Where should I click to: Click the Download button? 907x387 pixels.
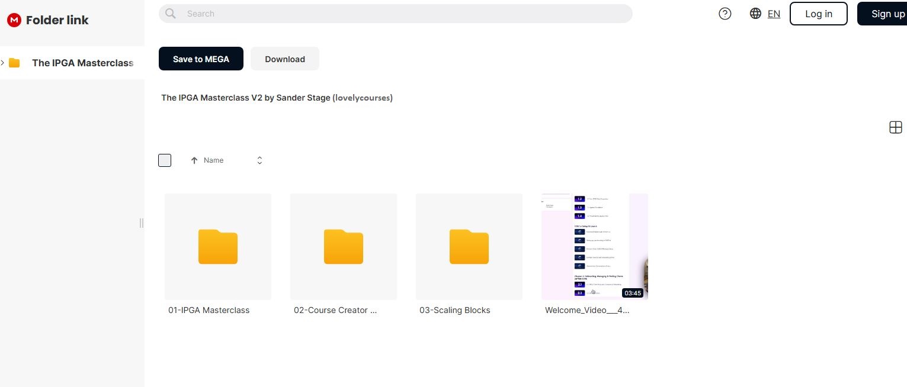(x=285, y=59)
